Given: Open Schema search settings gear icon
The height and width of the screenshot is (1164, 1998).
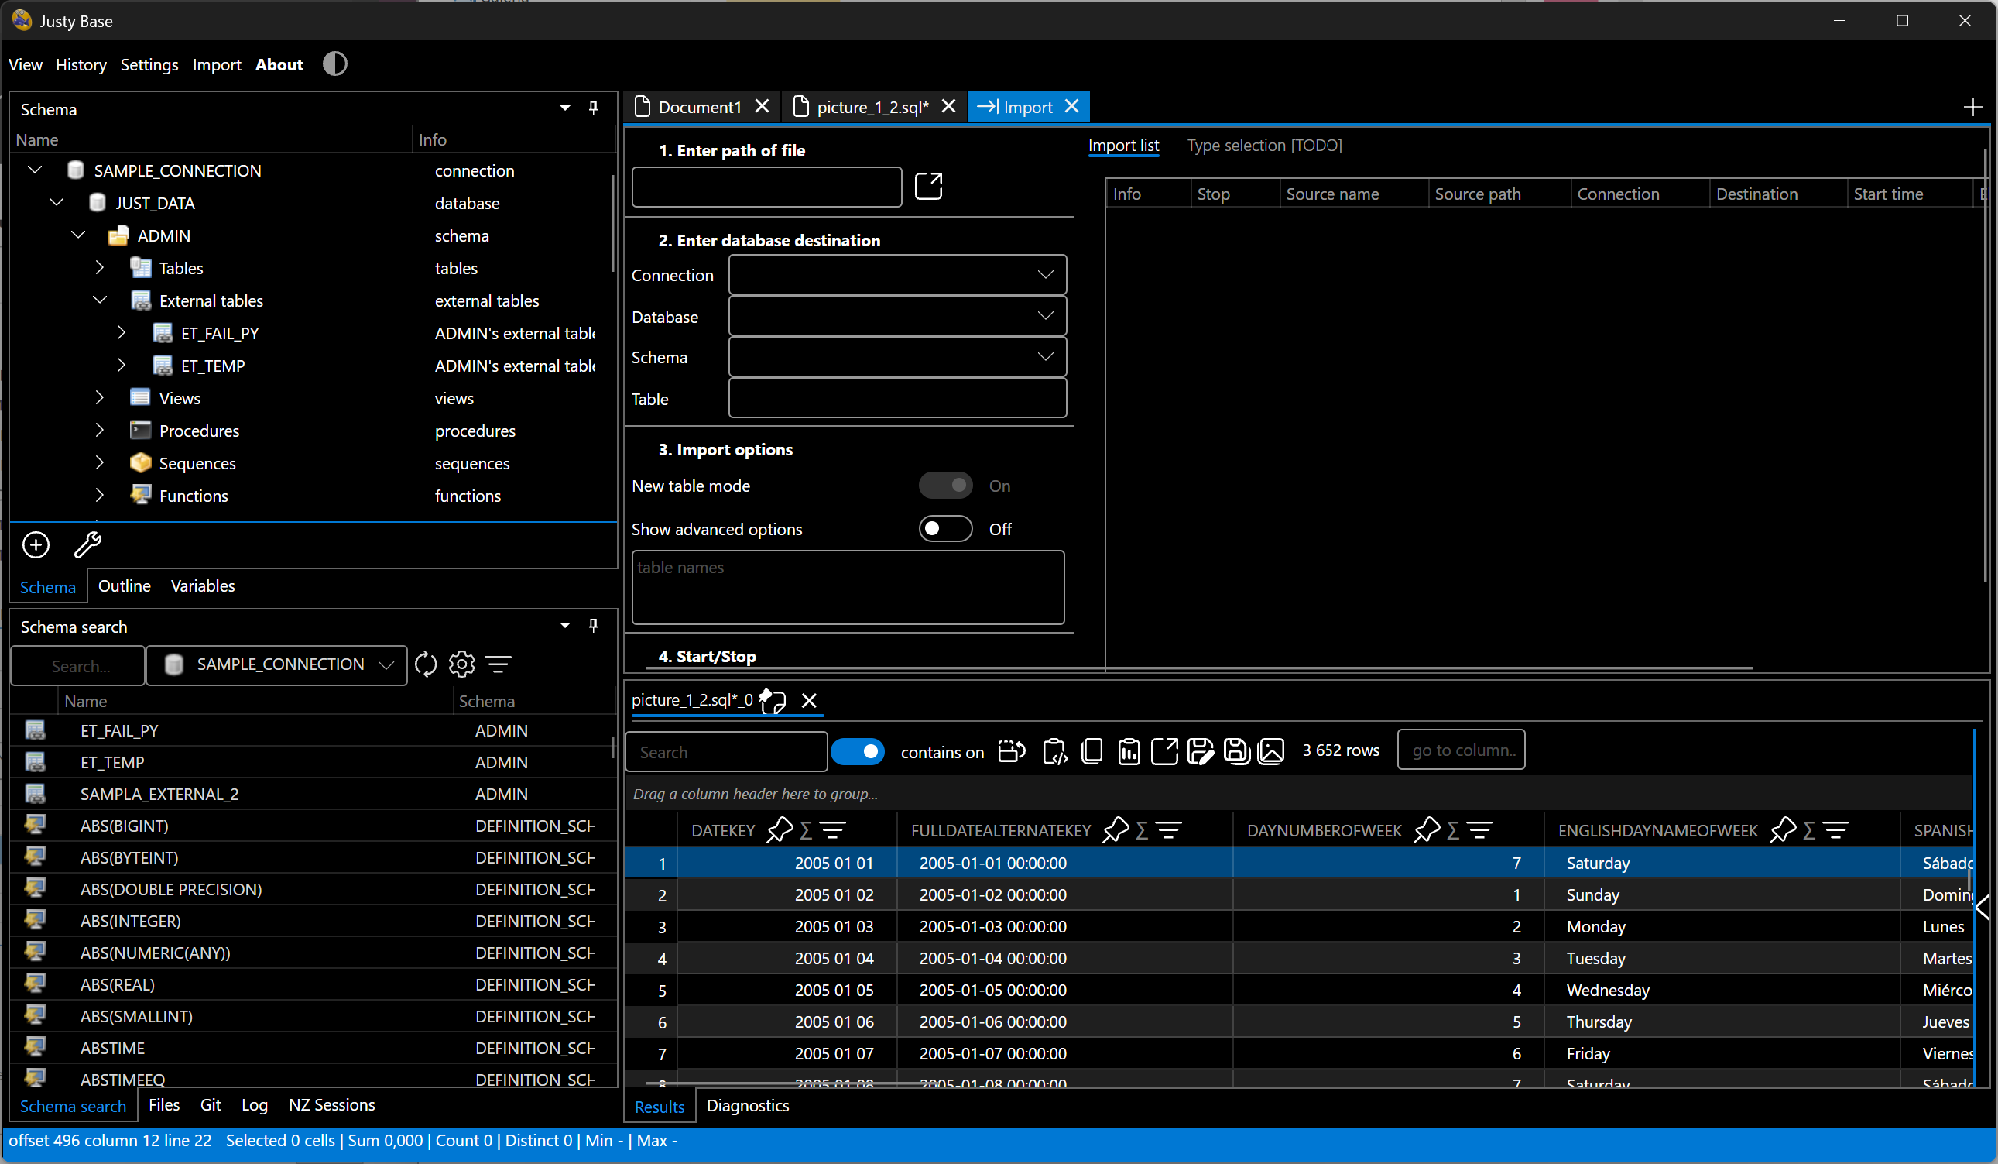Looking at the screenshot, I should coord(462,664).
